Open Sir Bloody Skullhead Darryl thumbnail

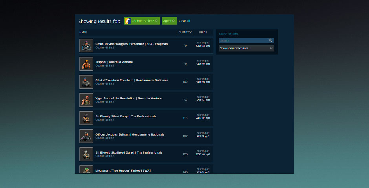[x=86, y=154]
